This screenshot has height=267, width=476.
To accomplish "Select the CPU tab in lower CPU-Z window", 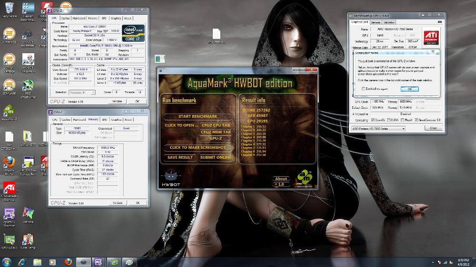I will 55,120.
